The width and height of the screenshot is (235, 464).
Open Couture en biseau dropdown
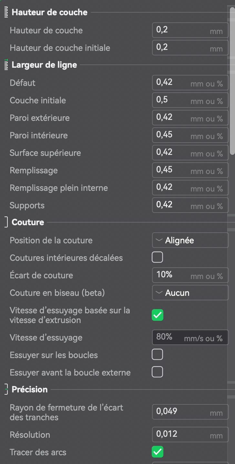(x=190, y=293)
